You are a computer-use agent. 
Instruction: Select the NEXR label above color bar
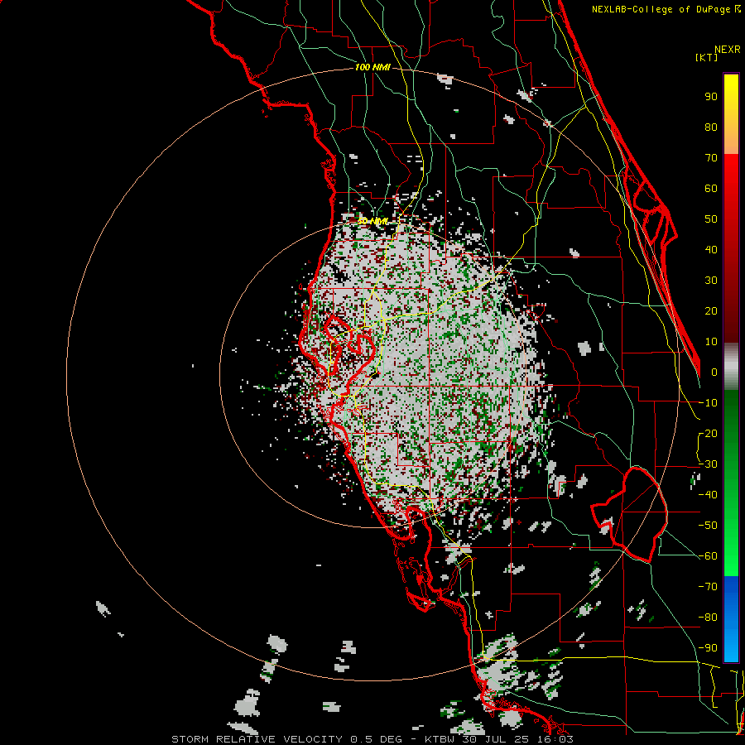coord(728,50)
